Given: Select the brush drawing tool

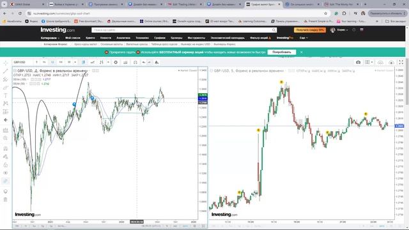Looking at the screenshot, I should click(x=6, y=88).
